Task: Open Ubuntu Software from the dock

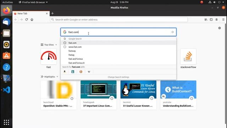Action: (x=6, y=56)
